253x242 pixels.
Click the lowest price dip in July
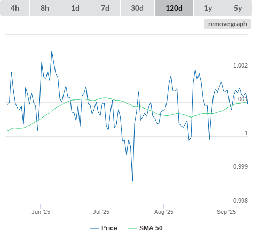(x=132, y=181)
